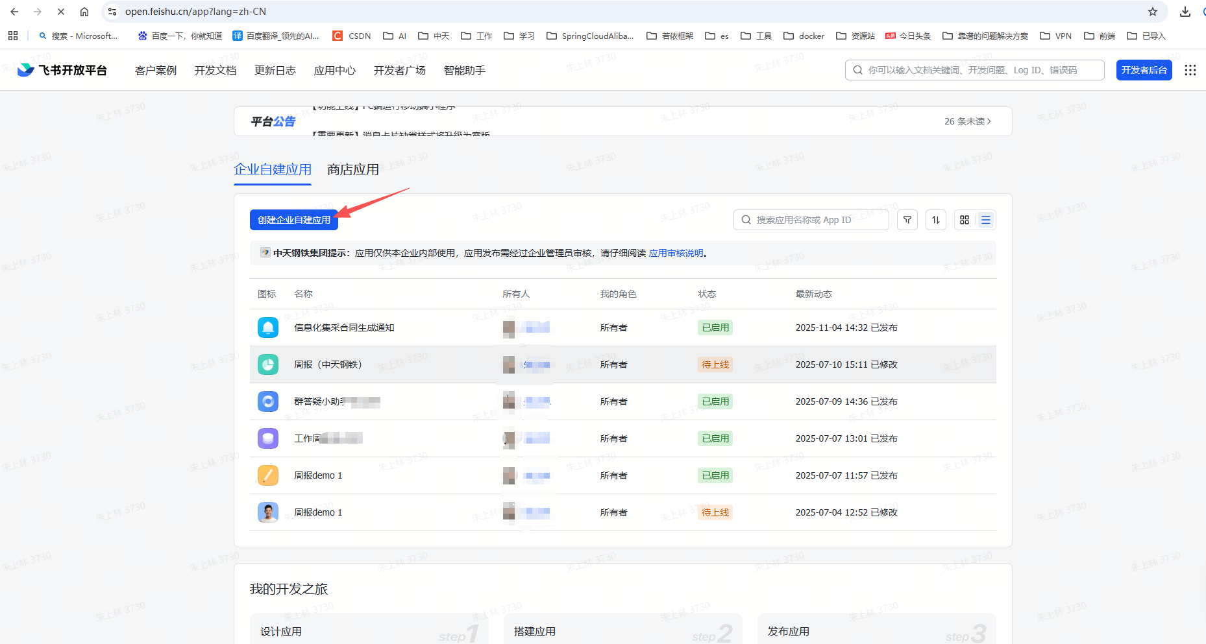Viewport: 1206px width, 644px height.
Task: Switch to grid view of applications
Action: click(964, 219)
